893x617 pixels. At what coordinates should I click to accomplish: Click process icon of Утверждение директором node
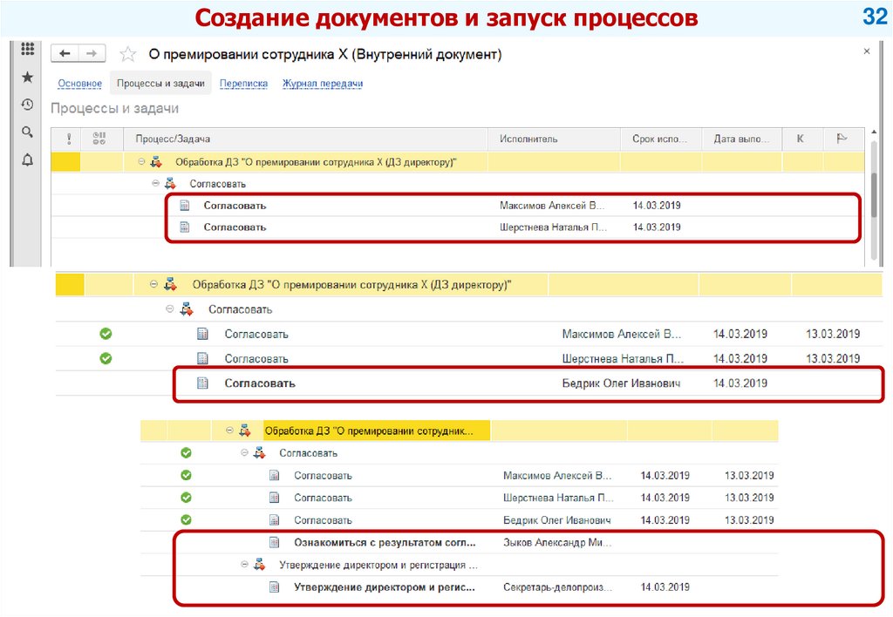coord(260,565)
